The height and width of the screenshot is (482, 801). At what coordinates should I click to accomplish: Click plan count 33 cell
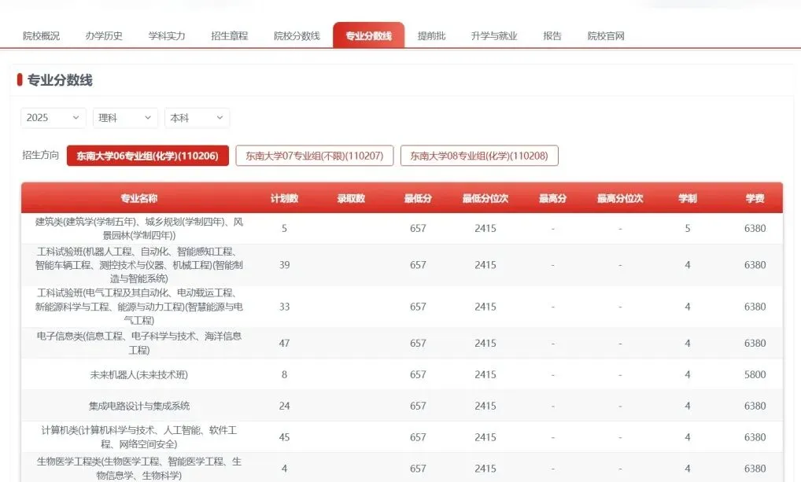(x=285, y=307)
